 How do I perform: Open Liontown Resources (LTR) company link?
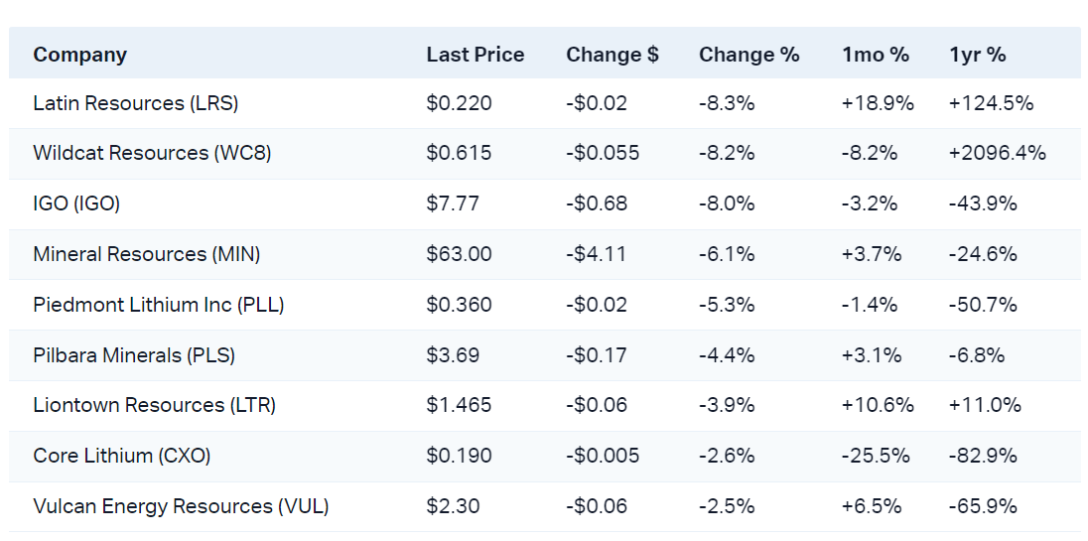154,405
